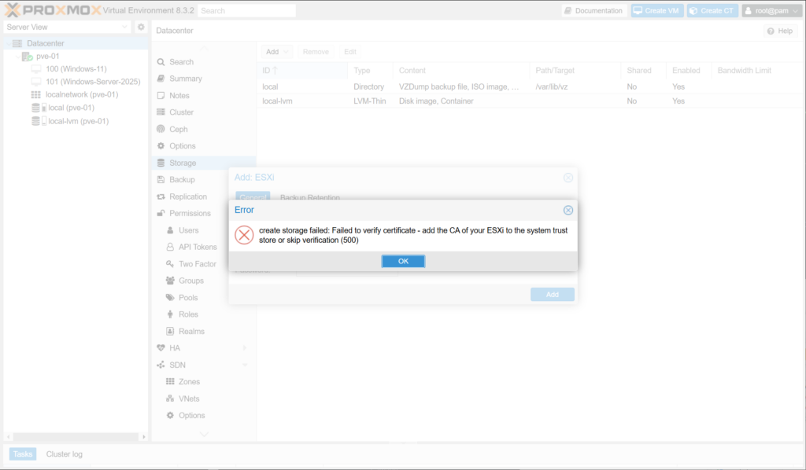
Task: Open the Tasks tab
Action: click(x=22, y=454)
